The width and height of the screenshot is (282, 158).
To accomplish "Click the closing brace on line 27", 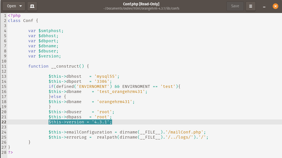I will (9, 147).
